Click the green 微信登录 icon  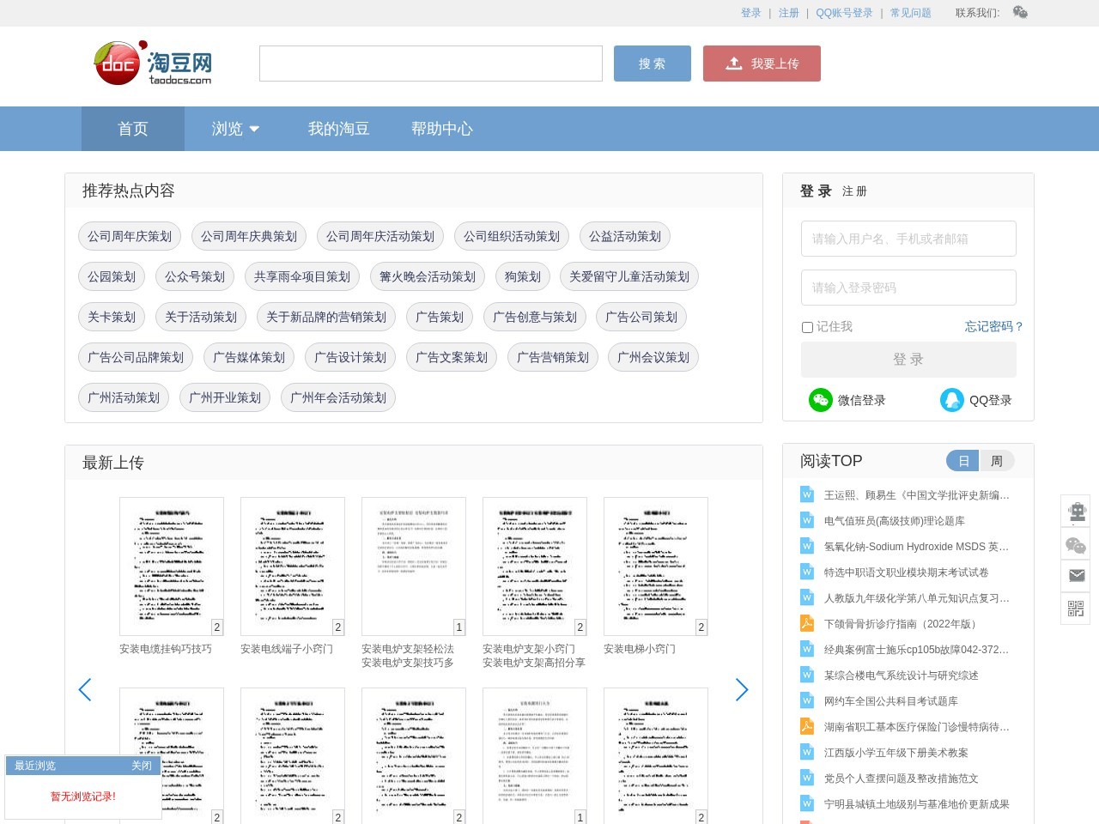click(x=820, y=400)
